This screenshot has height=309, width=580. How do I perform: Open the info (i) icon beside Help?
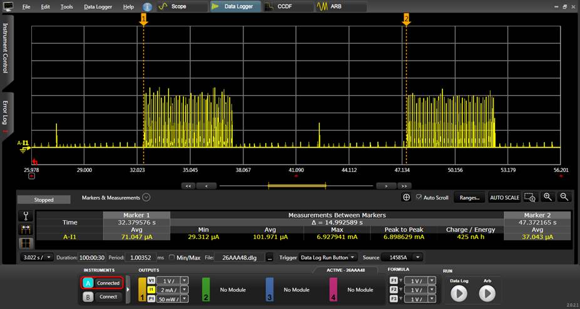tap(147, 7)
